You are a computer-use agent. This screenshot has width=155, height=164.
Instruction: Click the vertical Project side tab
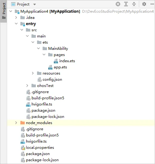4,11
